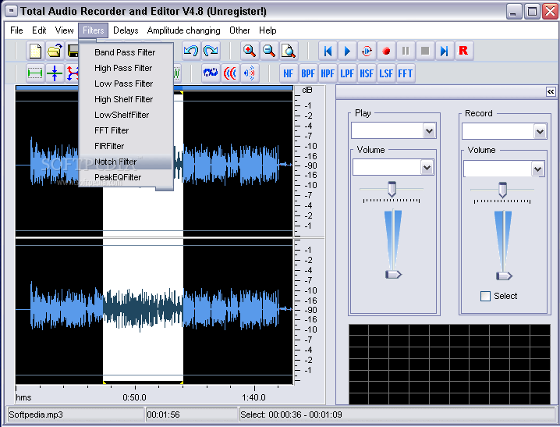Click the Play vertical volume slider handle

(x=393, y=275)
